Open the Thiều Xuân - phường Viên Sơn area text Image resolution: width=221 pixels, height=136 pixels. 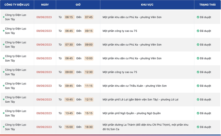[134, 86]
